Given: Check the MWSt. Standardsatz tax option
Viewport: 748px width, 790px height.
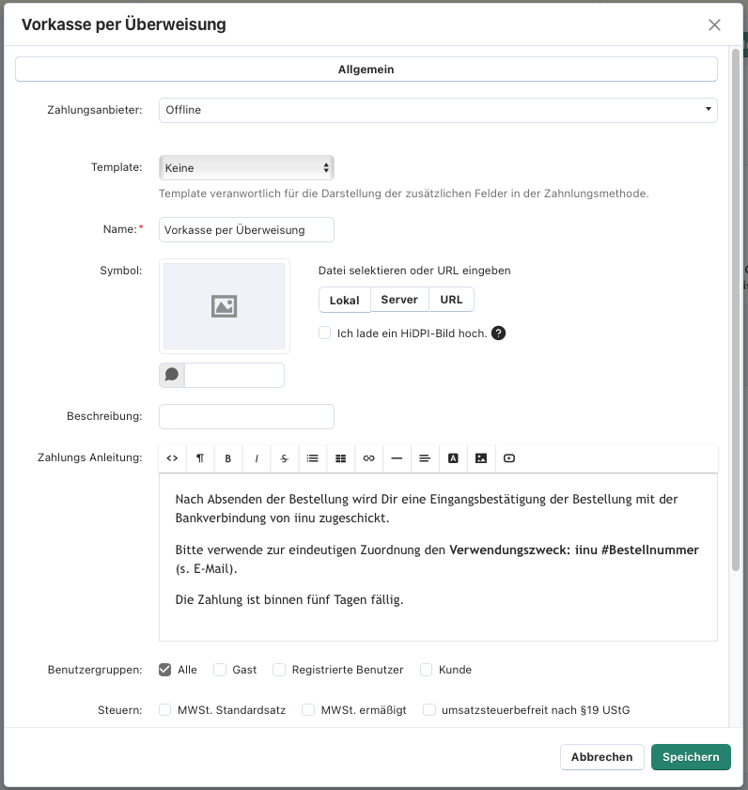Looking at the screenshot, I should (165, 710).
